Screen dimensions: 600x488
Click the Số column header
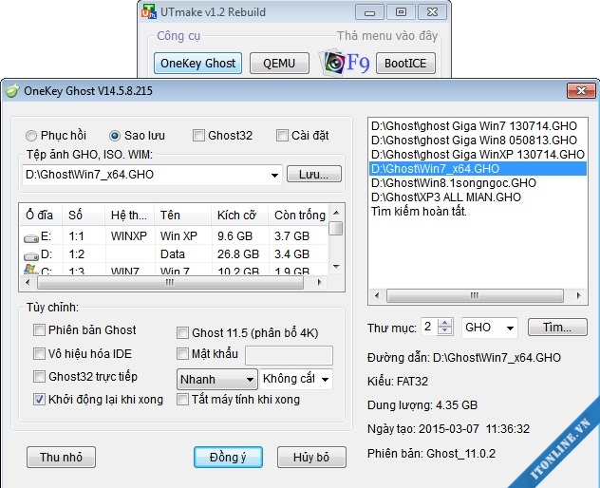tap(84, 216)
